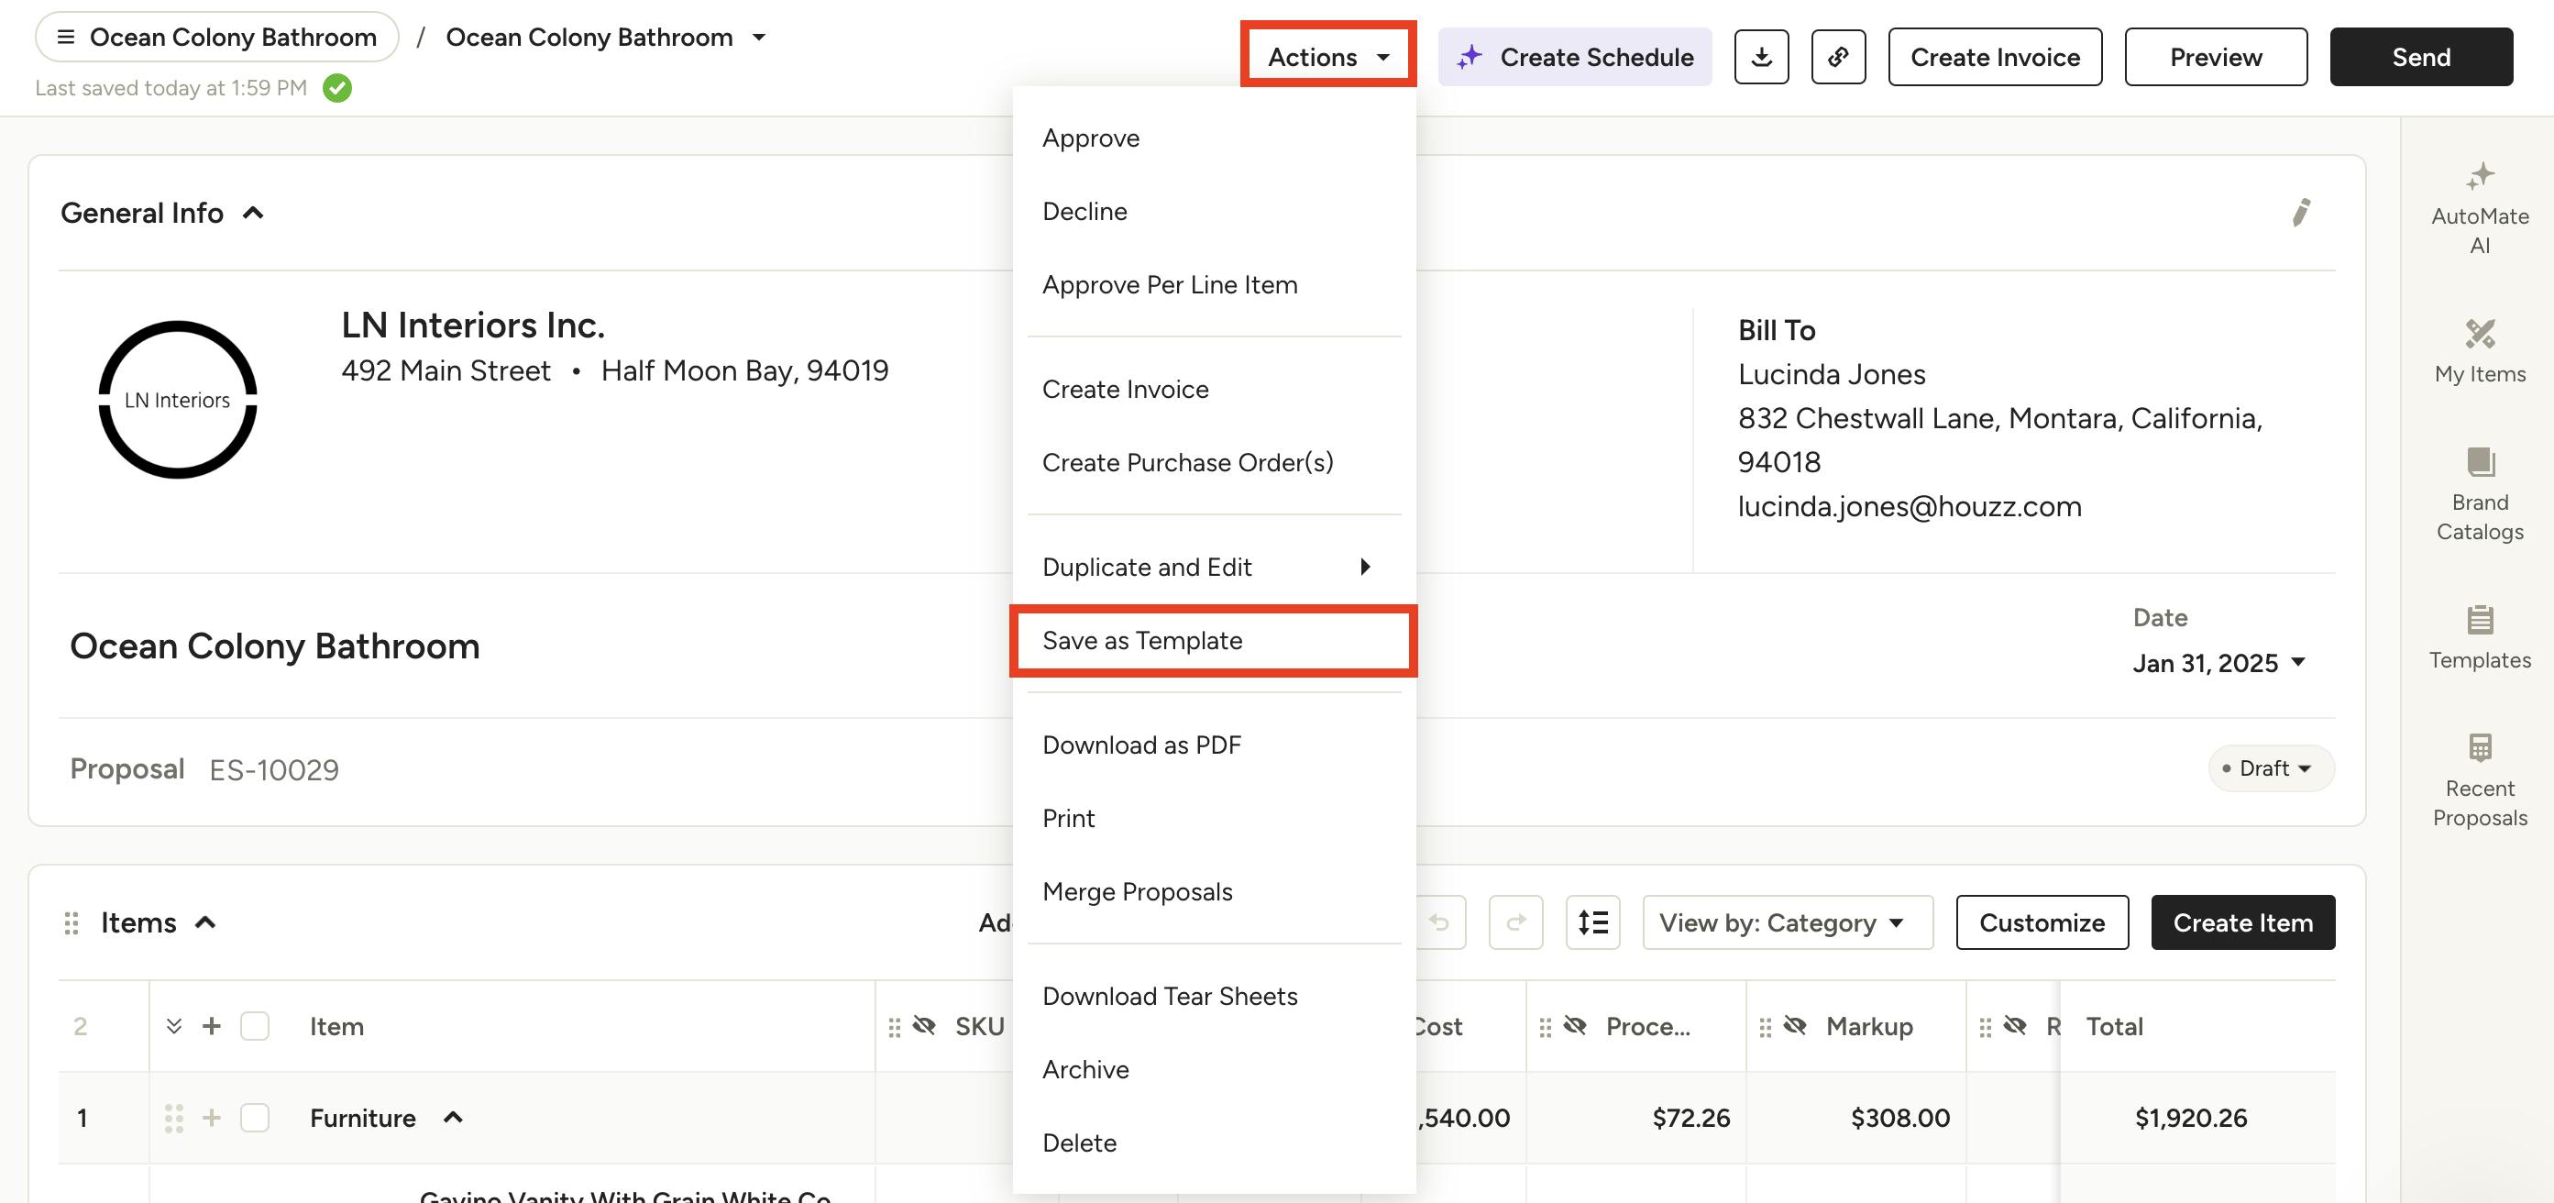Open View by: Category dropdown
This screenshot has width=2554, height=1203.
[1787, 922]
